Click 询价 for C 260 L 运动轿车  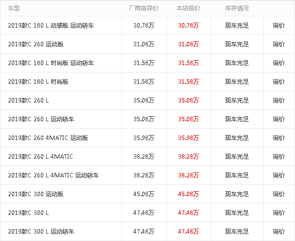pyautogui.click(x=279, y=119)
